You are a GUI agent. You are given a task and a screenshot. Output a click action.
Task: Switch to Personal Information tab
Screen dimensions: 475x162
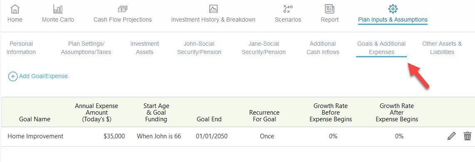click(x=21, y=48)
